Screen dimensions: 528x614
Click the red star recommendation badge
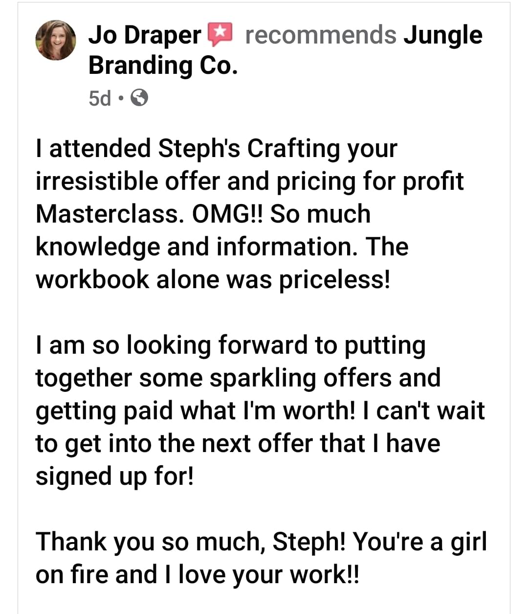click(x=220, y=35)
